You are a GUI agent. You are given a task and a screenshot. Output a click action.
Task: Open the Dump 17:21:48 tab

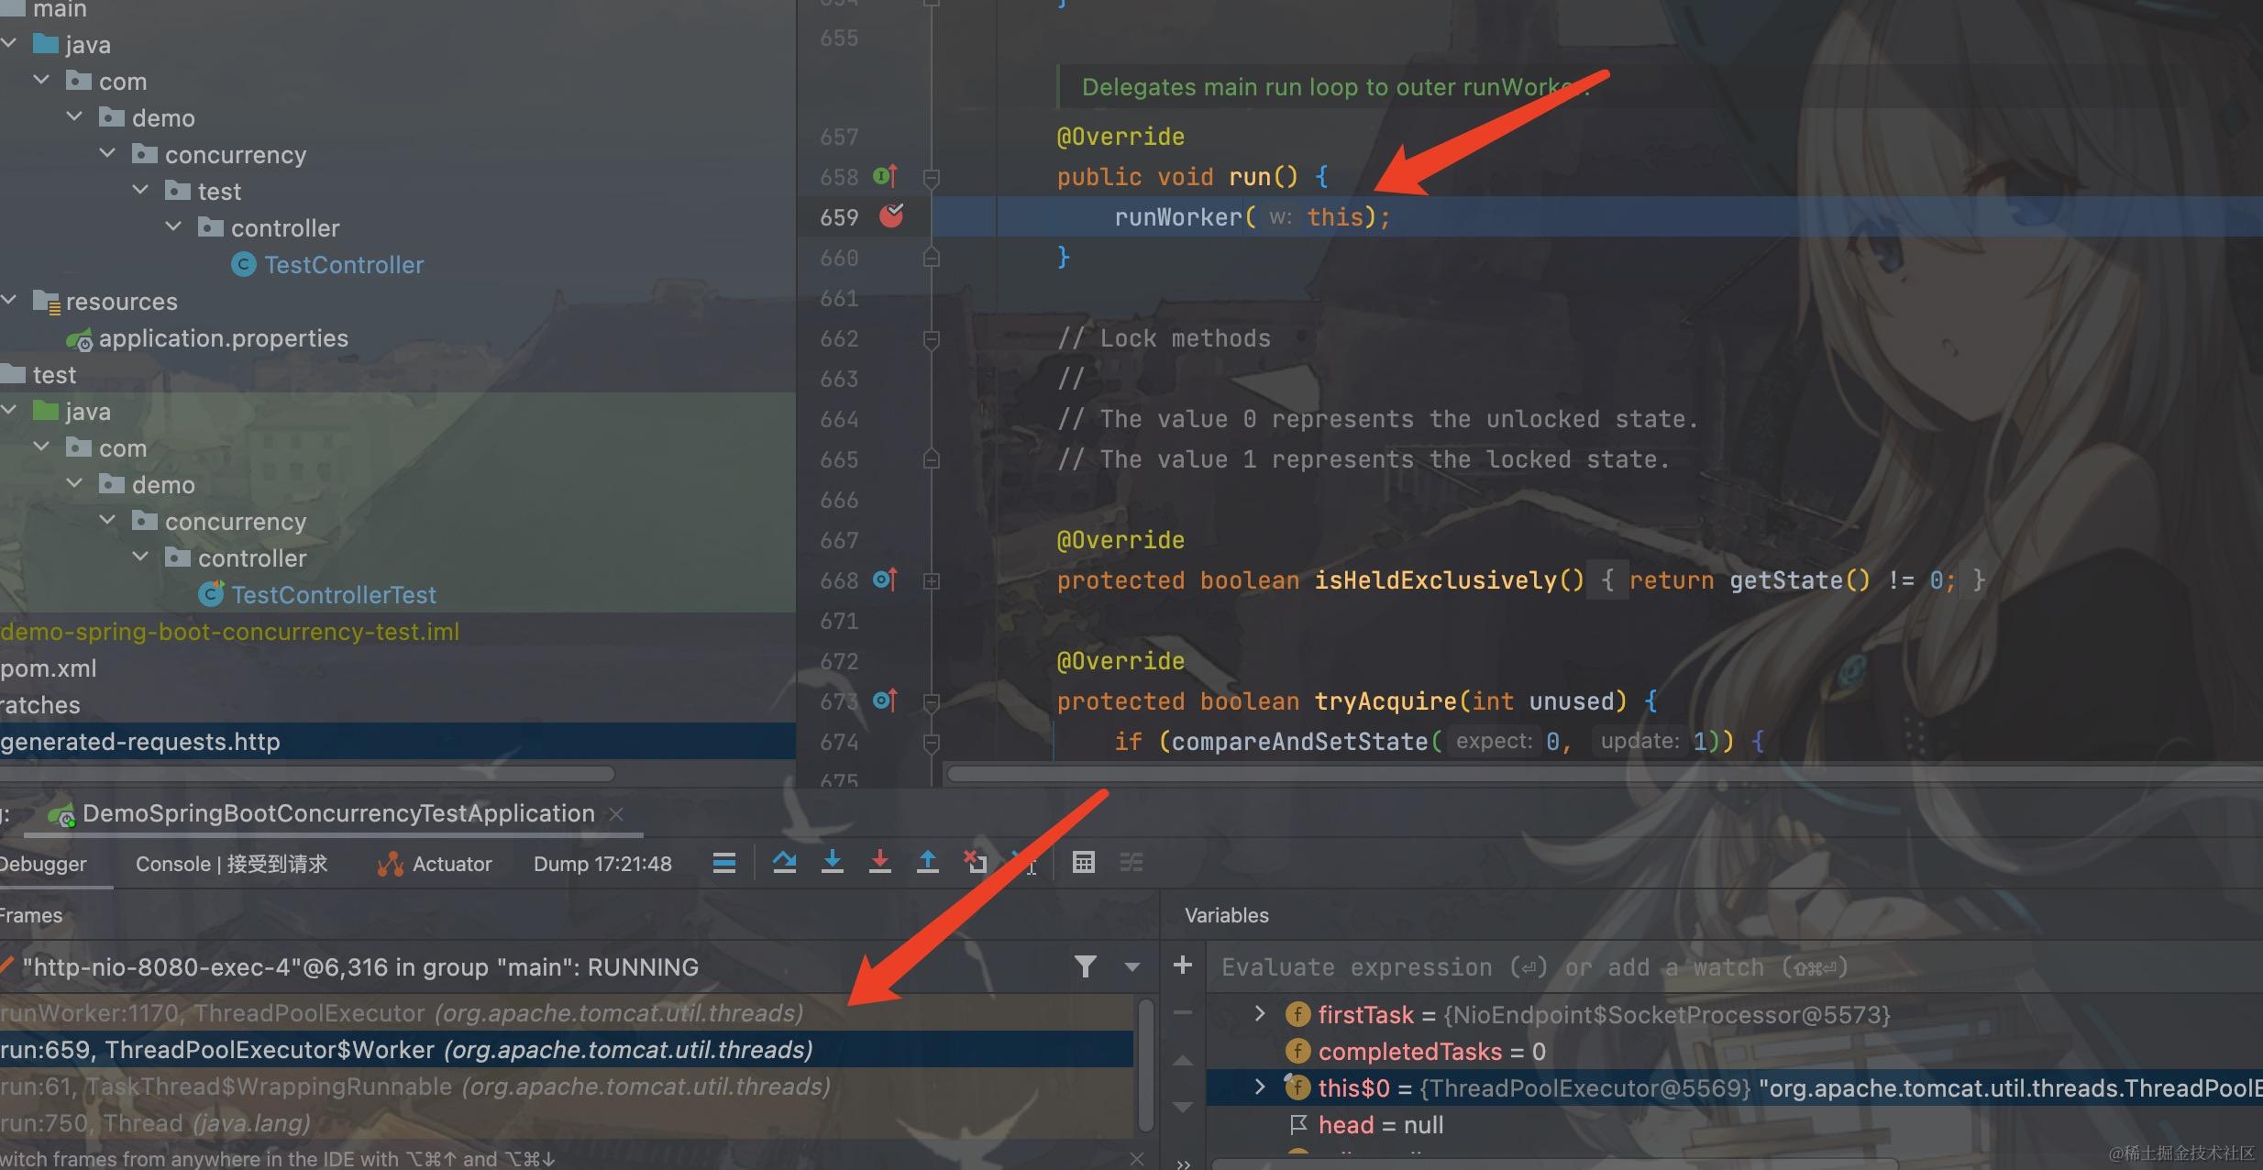[x=602, y=864]
